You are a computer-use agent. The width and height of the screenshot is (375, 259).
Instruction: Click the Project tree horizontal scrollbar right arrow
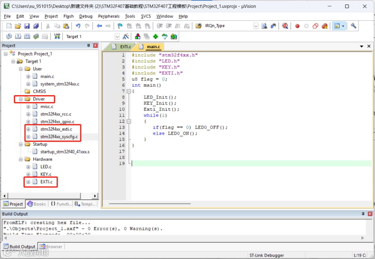pos(95,196)
